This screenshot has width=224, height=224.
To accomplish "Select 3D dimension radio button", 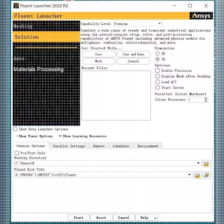I will pos(157,59).
